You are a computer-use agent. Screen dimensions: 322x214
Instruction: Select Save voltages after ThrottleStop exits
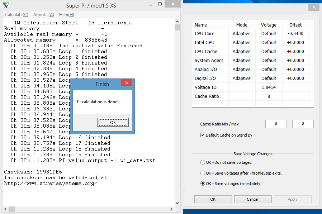[x=203, y=173]
